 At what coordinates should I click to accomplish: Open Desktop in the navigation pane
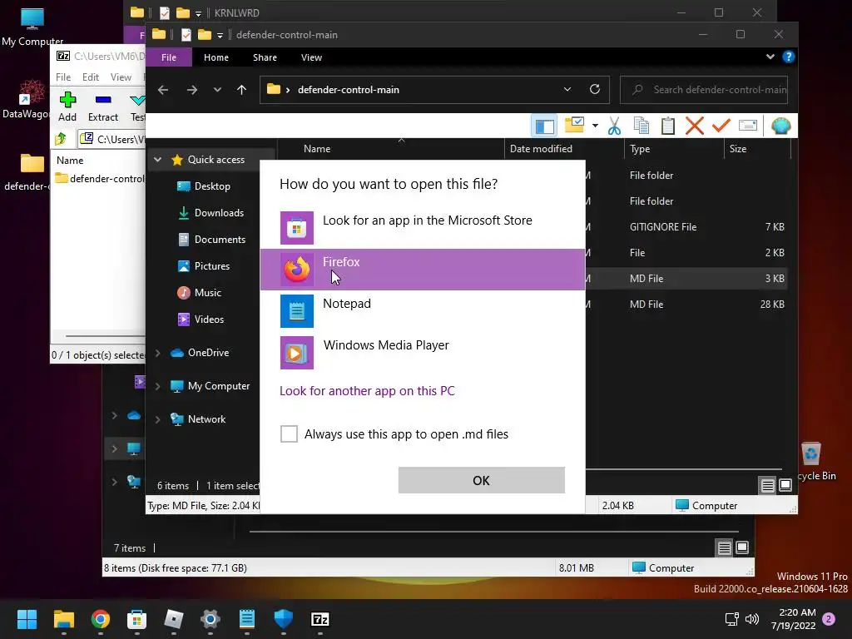211,186
